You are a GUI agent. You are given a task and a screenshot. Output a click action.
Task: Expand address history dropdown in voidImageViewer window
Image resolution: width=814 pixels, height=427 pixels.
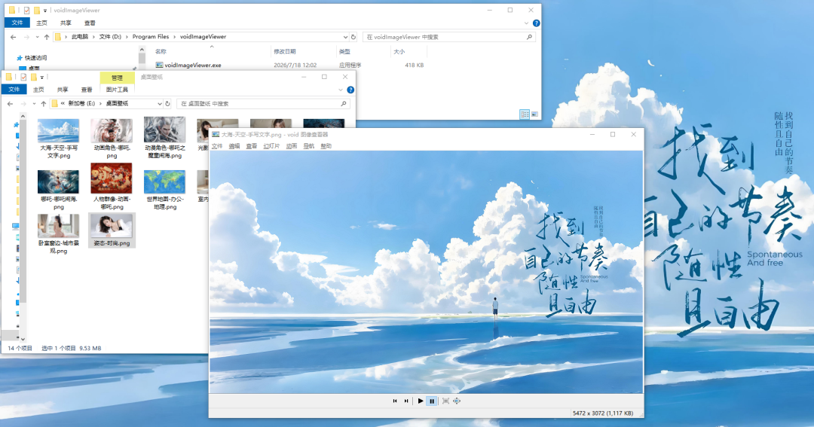(345, 37)
